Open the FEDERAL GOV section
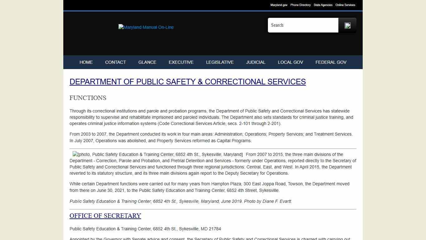Screen dimensions: 426x240 [331, 62]
